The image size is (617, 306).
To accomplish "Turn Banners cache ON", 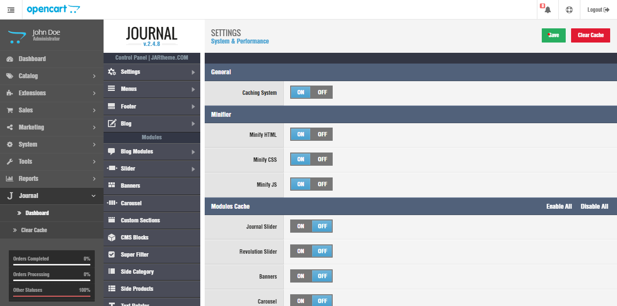I will [301, 276].
